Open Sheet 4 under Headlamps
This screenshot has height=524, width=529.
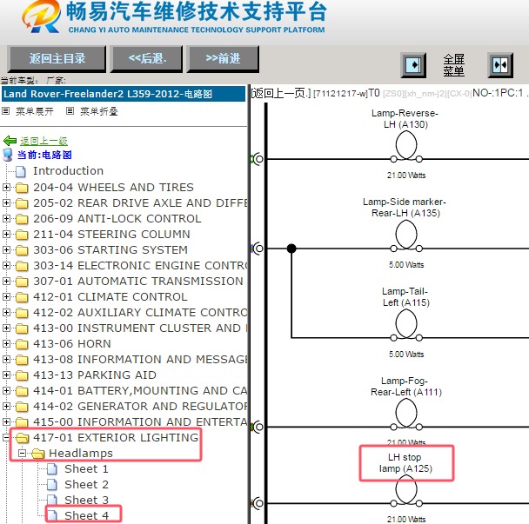[86, 515]
